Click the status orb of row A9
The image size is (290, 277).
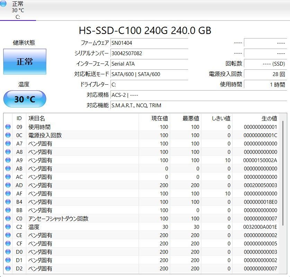8,160
